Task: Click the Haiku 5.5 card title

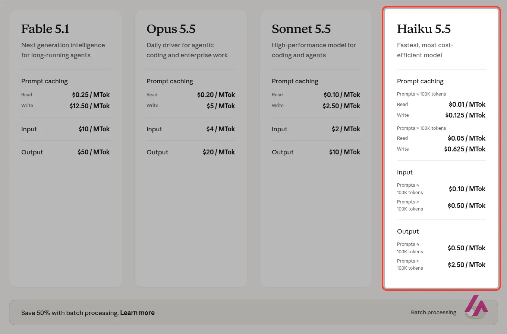Action: (424, 29)
